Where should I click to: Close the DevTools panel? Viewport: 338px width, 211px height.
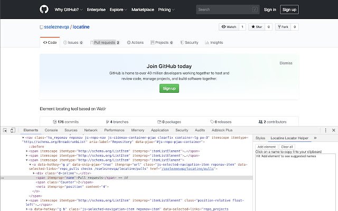click(x=333, y=130)
